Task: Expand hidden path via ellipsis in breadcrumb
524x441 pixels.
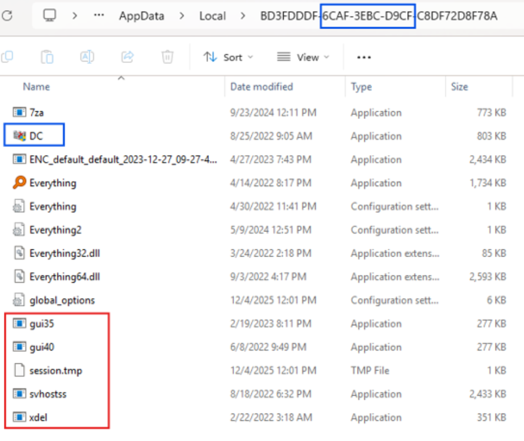Action: pyautogui.click(x=99, y=16)
